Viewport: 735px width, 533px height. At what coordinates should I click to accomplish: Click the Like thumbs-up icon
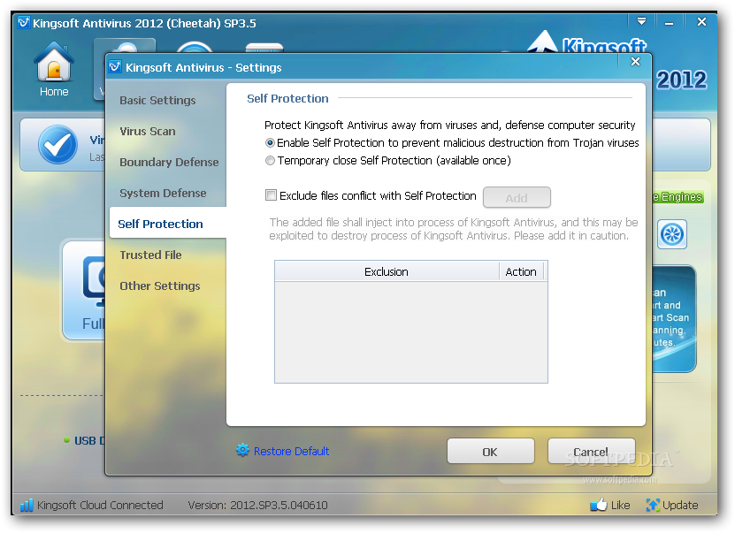point(599,505)
